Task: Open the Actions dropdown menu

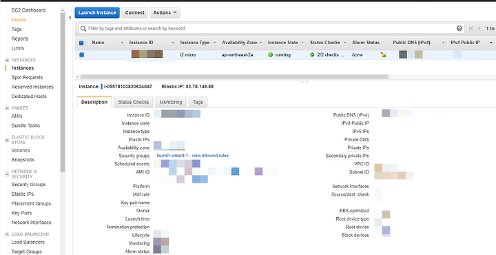Action: point(165,12)
